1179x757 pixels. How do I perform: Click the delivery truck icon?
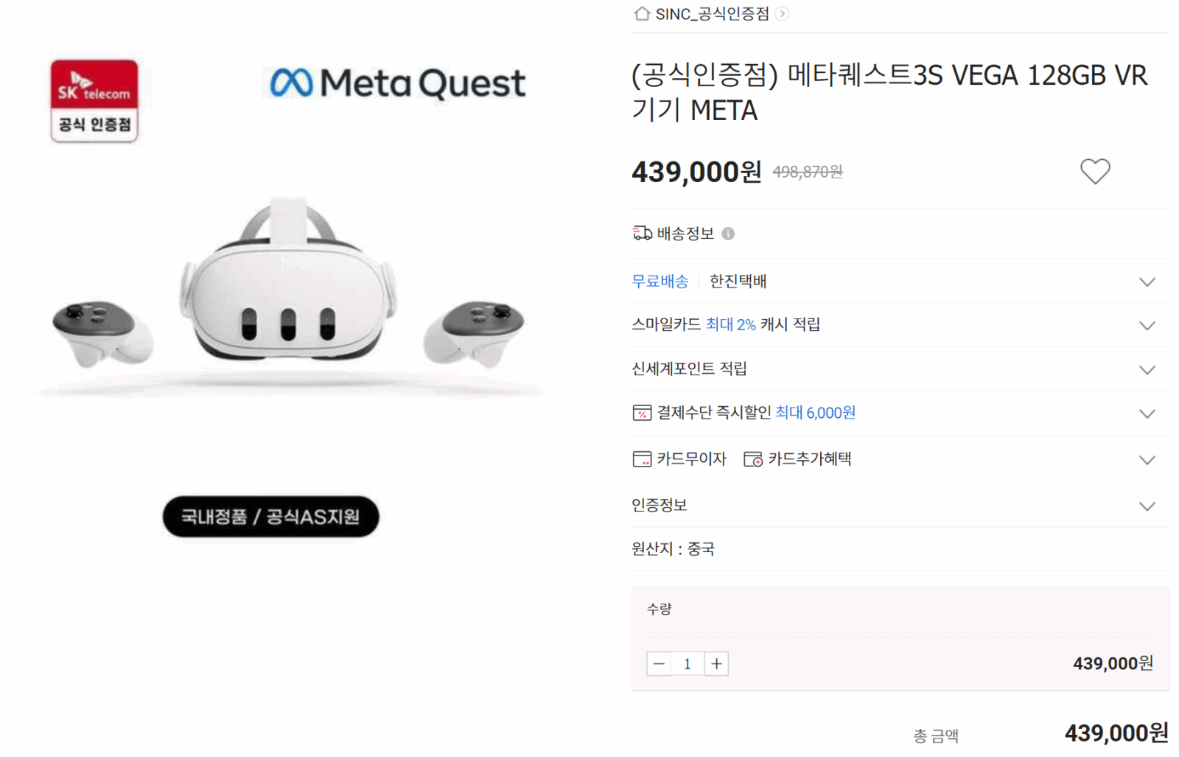(642, 234)
